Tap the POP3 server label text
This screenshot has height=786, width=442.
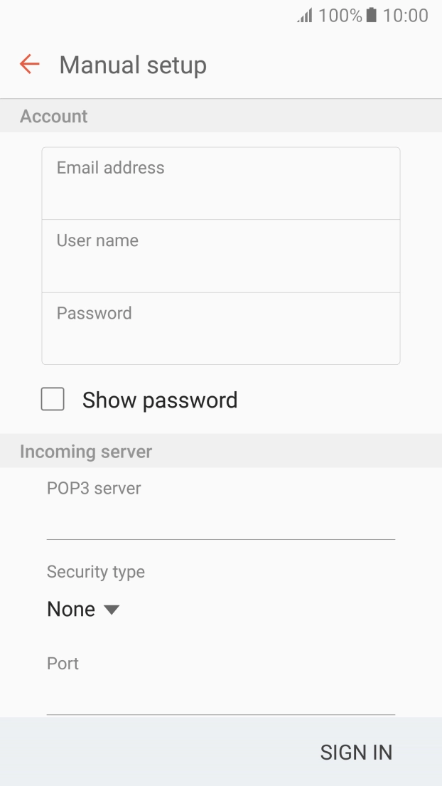(x=94, y=489)
